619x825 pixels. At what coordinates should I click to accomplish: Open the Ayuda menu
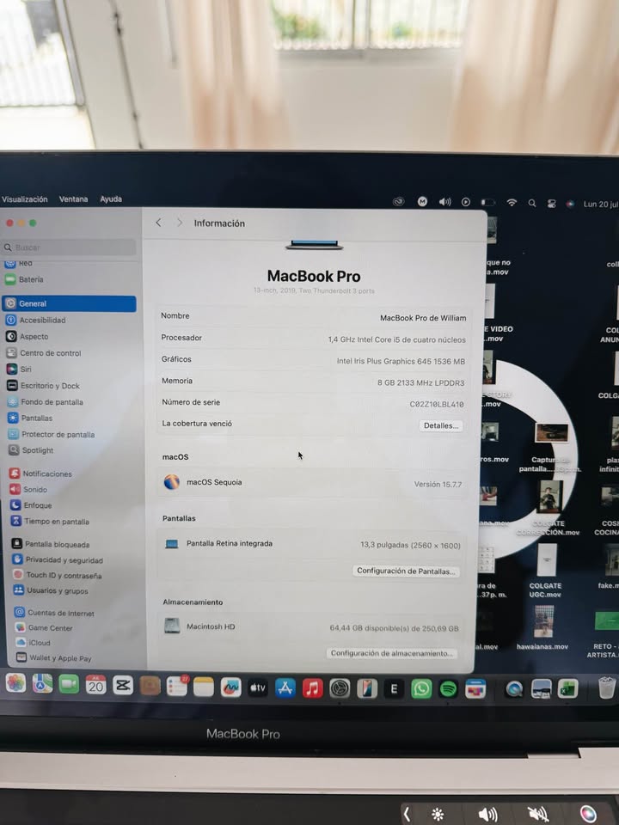click(x=111, y=199)
